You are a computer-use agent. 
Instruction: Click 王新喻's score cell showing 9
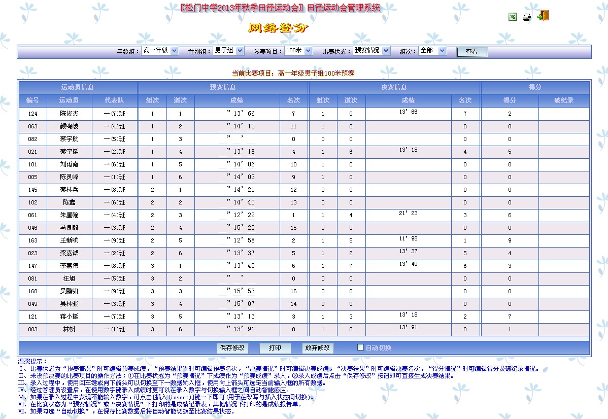point(510,240)
